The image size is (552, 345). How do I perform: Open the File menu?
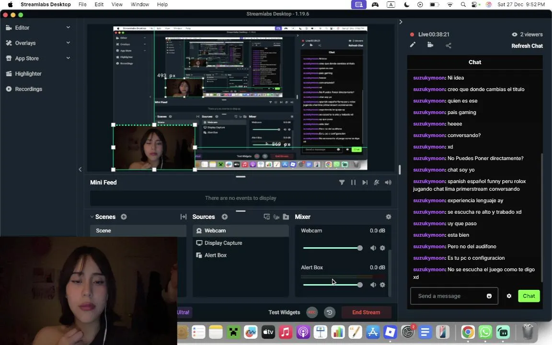coord(82,5)
